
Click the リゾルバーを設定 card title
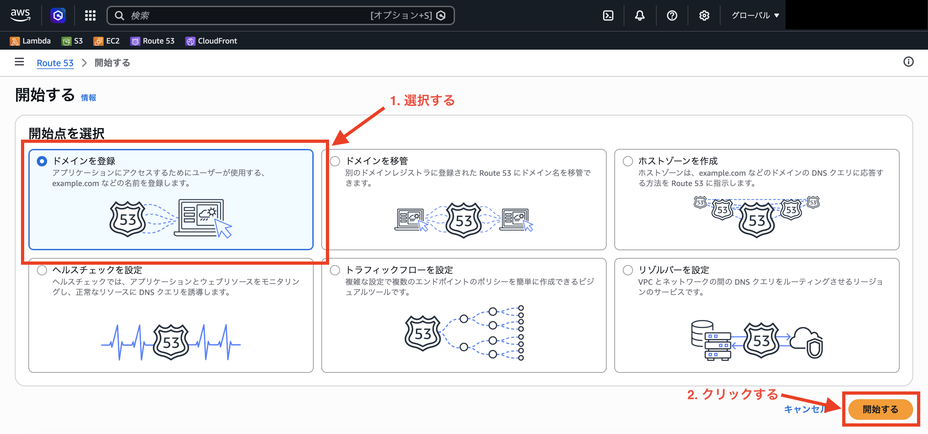tap(673, 270)
